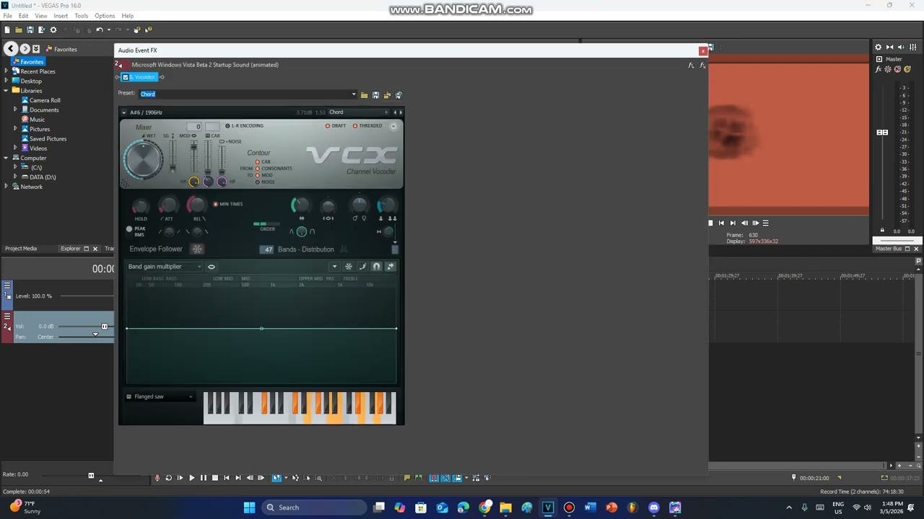The width and height of the screenshot is (924, 519).
Task: Click the remove plugin fx icon
Action: point(702,65)
